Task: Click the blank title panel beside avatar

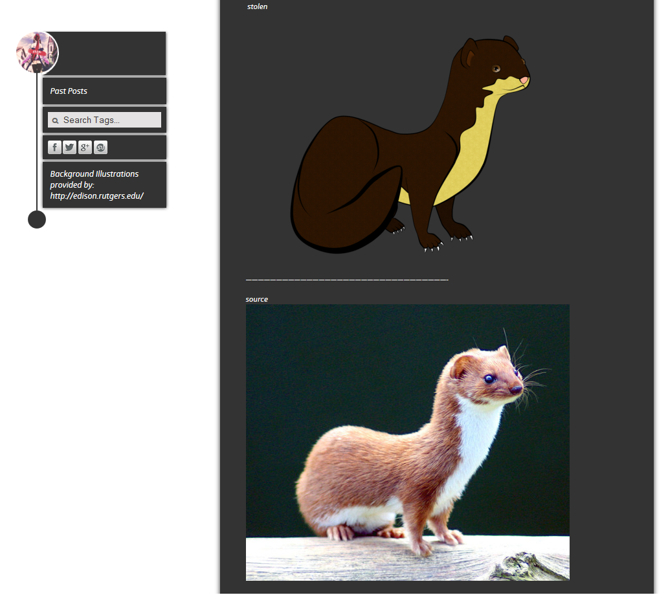Action: 111,53
